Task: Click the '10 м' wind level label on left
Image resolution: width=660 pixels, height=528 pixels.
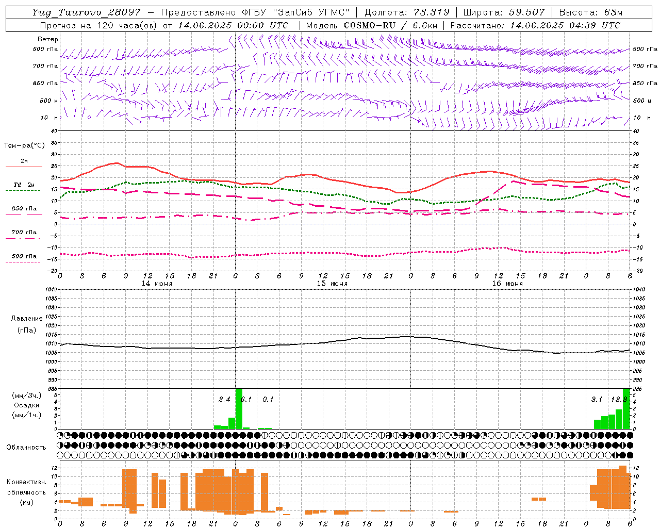Action: click(x=49, y=118)
